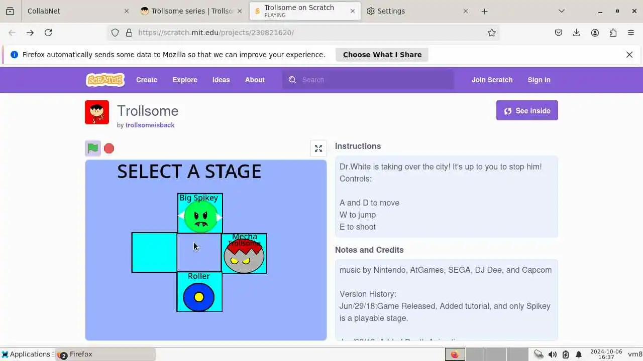The height and width of the screenshot is (361, 643).
Task: Click Join Scratch
Action: pyautogui.click(x=492, y=80)
